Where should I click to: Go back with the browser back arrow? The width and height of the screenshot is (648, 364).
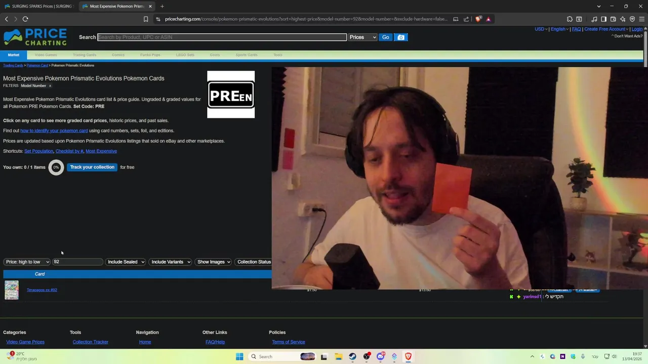[x=7, y=19]
